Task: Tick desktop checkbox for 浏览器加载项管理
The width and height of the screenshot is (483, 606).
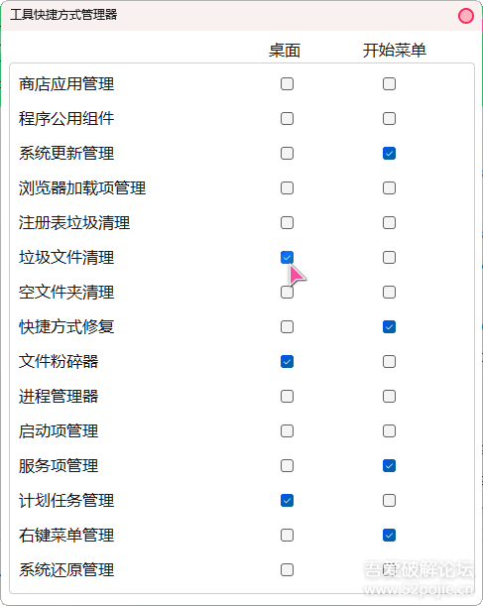Action: click(287, 188)
